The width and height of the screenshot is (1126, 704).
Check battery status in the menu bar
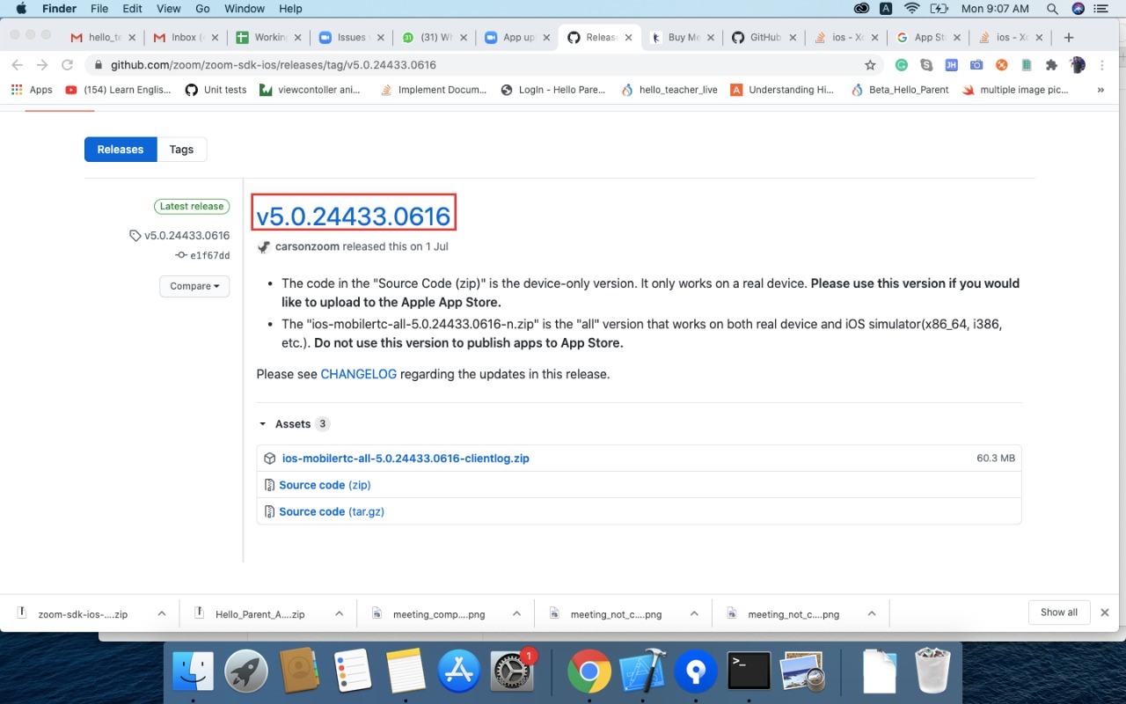point(940,9)
